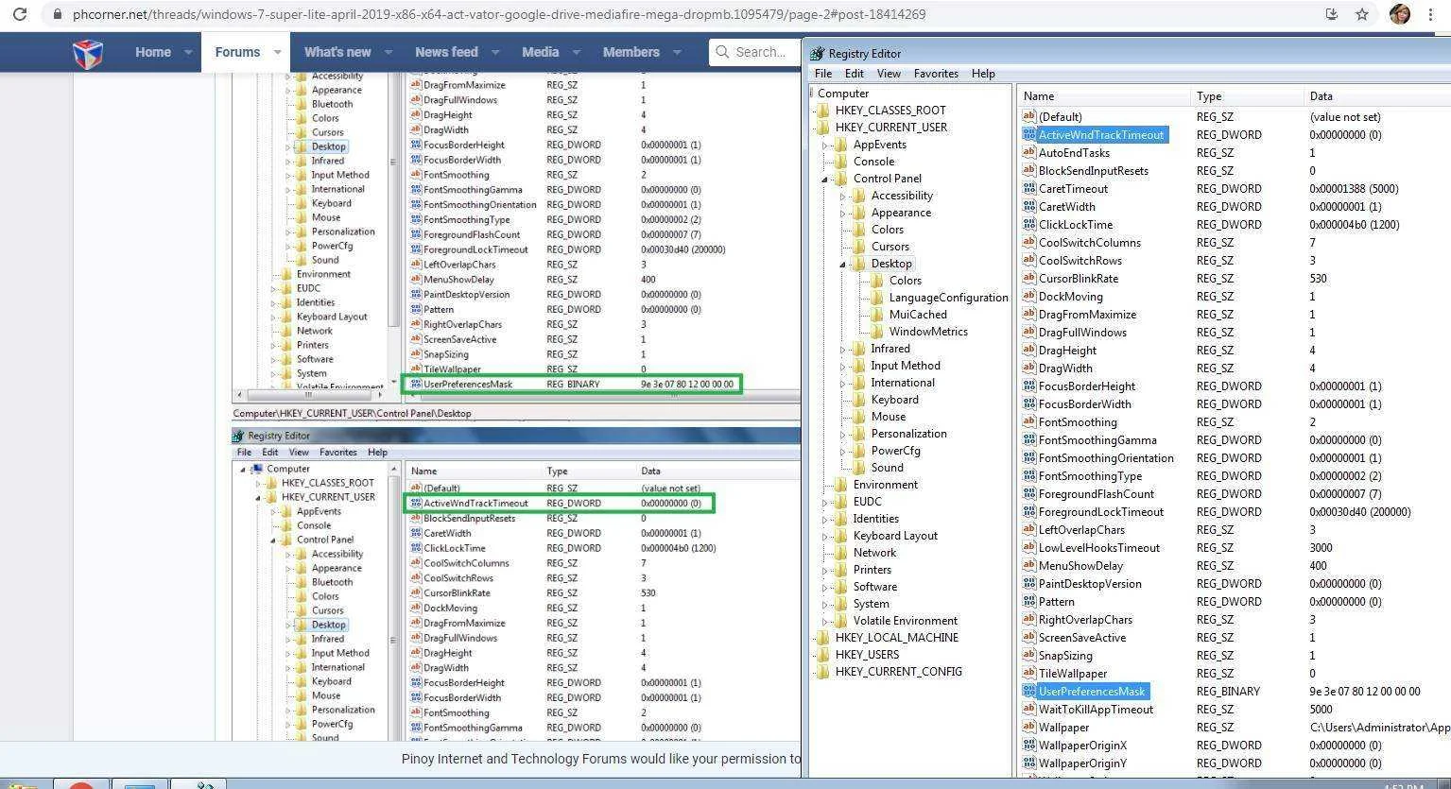Click the Mouse key folder icon
Image resolution: width=1451 pixels, height=789 pixels.
(858, 416)
